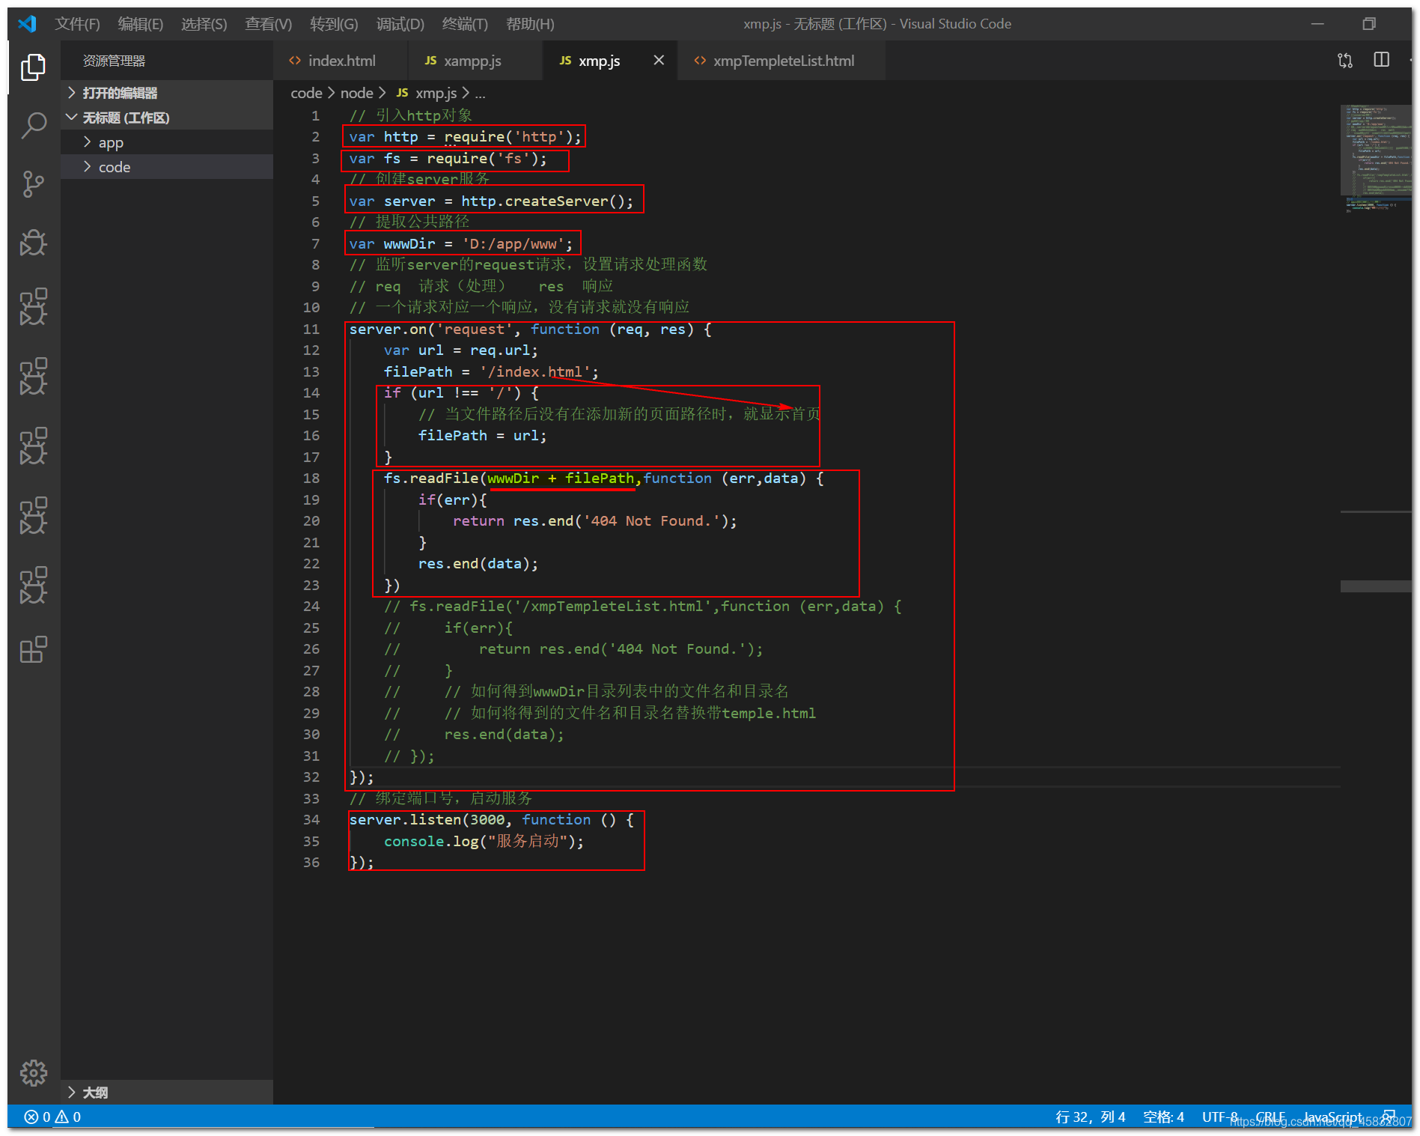Viewport: 1420px width, 1136px height.
Task: Click the warnings count status icon
Action: [68, 1117]
